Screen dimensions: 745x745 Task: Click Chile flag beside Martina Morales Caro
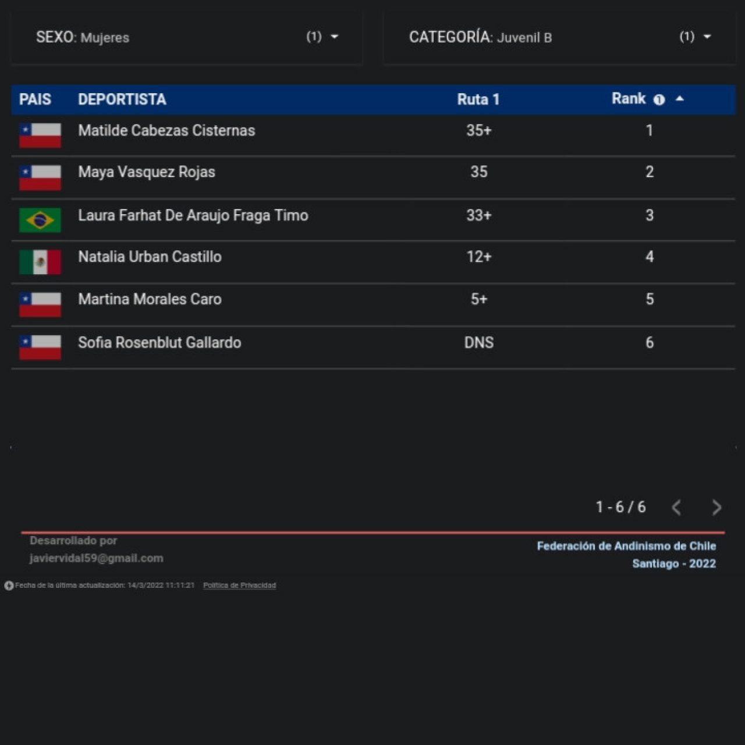pyautogui.click(x=40, y=304)
